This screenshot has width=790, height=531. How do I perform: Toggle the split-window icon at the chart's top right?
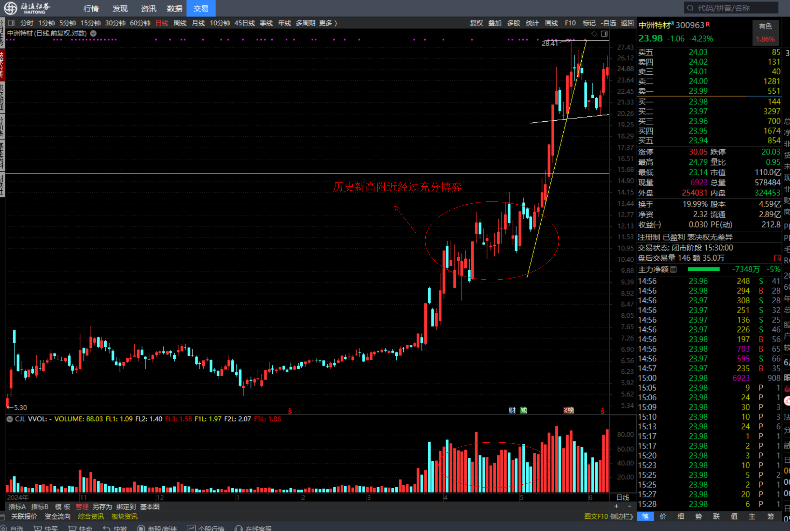click(604, 33)
